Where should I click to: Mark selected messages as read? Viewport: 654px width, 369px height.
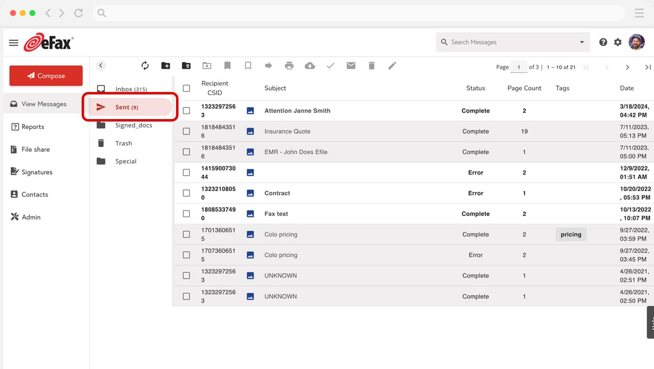[330, 65]
